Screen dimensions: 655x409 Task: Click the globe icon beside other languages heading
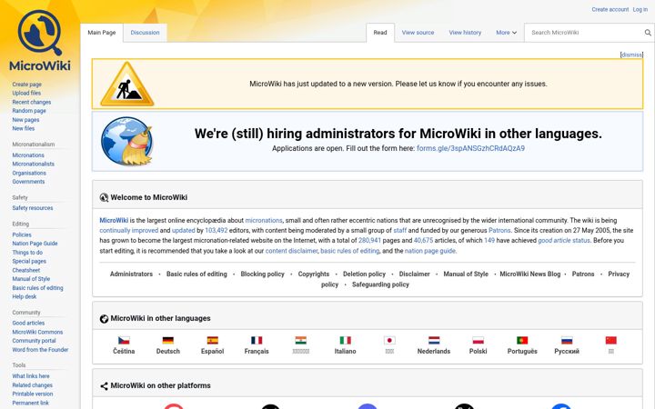pyautogui.click(x=104, y=318)
